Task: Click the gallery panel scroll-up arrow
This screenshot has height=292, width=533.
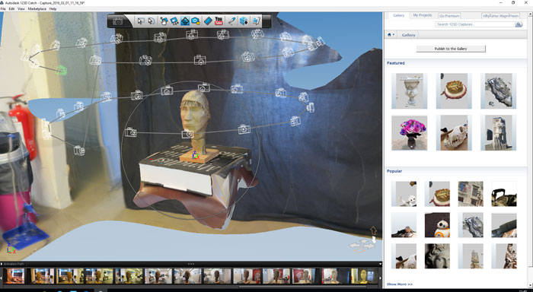Action: pos(531,14)
